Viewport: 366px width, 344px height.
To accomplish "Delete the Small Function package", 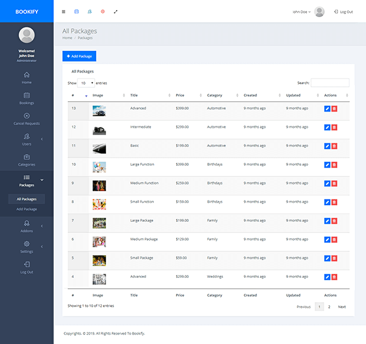I will coord(334,202).
